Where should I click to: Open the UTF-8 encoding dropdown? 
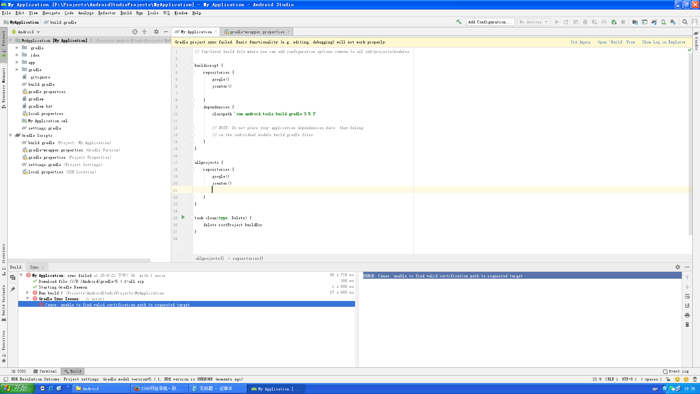pyautogui.click(x=629, y=379)
